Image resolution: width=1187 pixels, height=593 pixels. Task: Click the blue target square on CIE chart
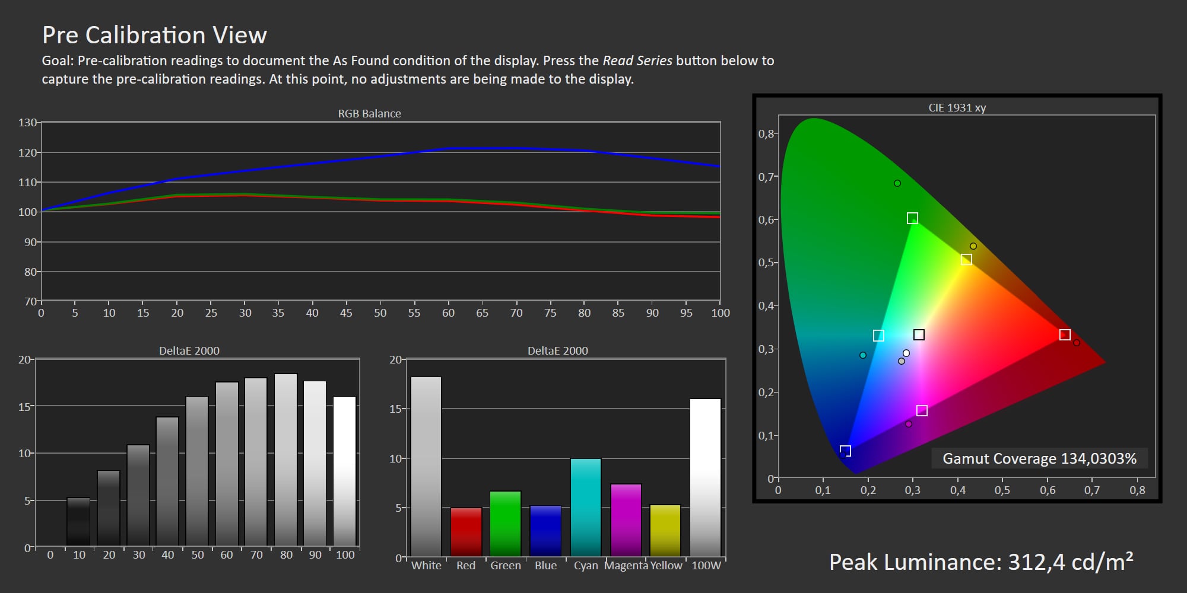click(845, 451)
